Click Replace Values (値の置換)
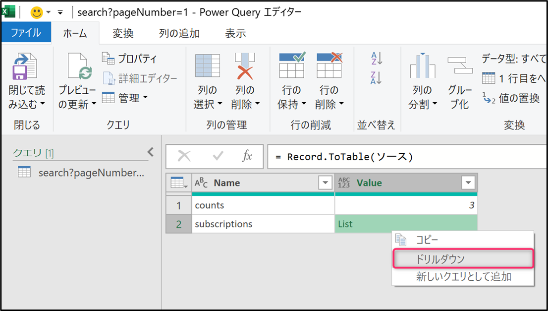Image resolution: width=548 pixels, height=311 pixels. click(x=511, y=98)
